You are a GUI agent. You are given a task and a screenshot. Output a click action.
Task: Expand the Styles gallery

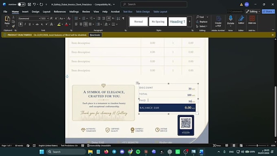189,22
